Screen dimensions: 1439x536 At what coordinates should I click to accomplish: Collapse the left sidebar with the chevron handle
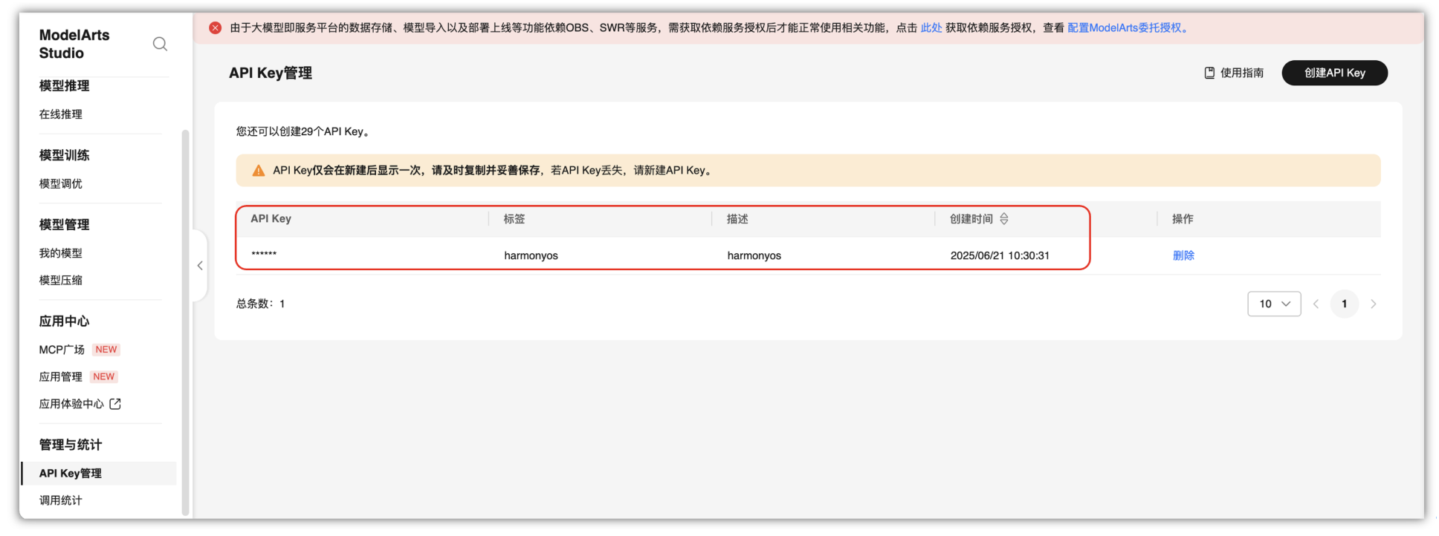pos(200,266)
